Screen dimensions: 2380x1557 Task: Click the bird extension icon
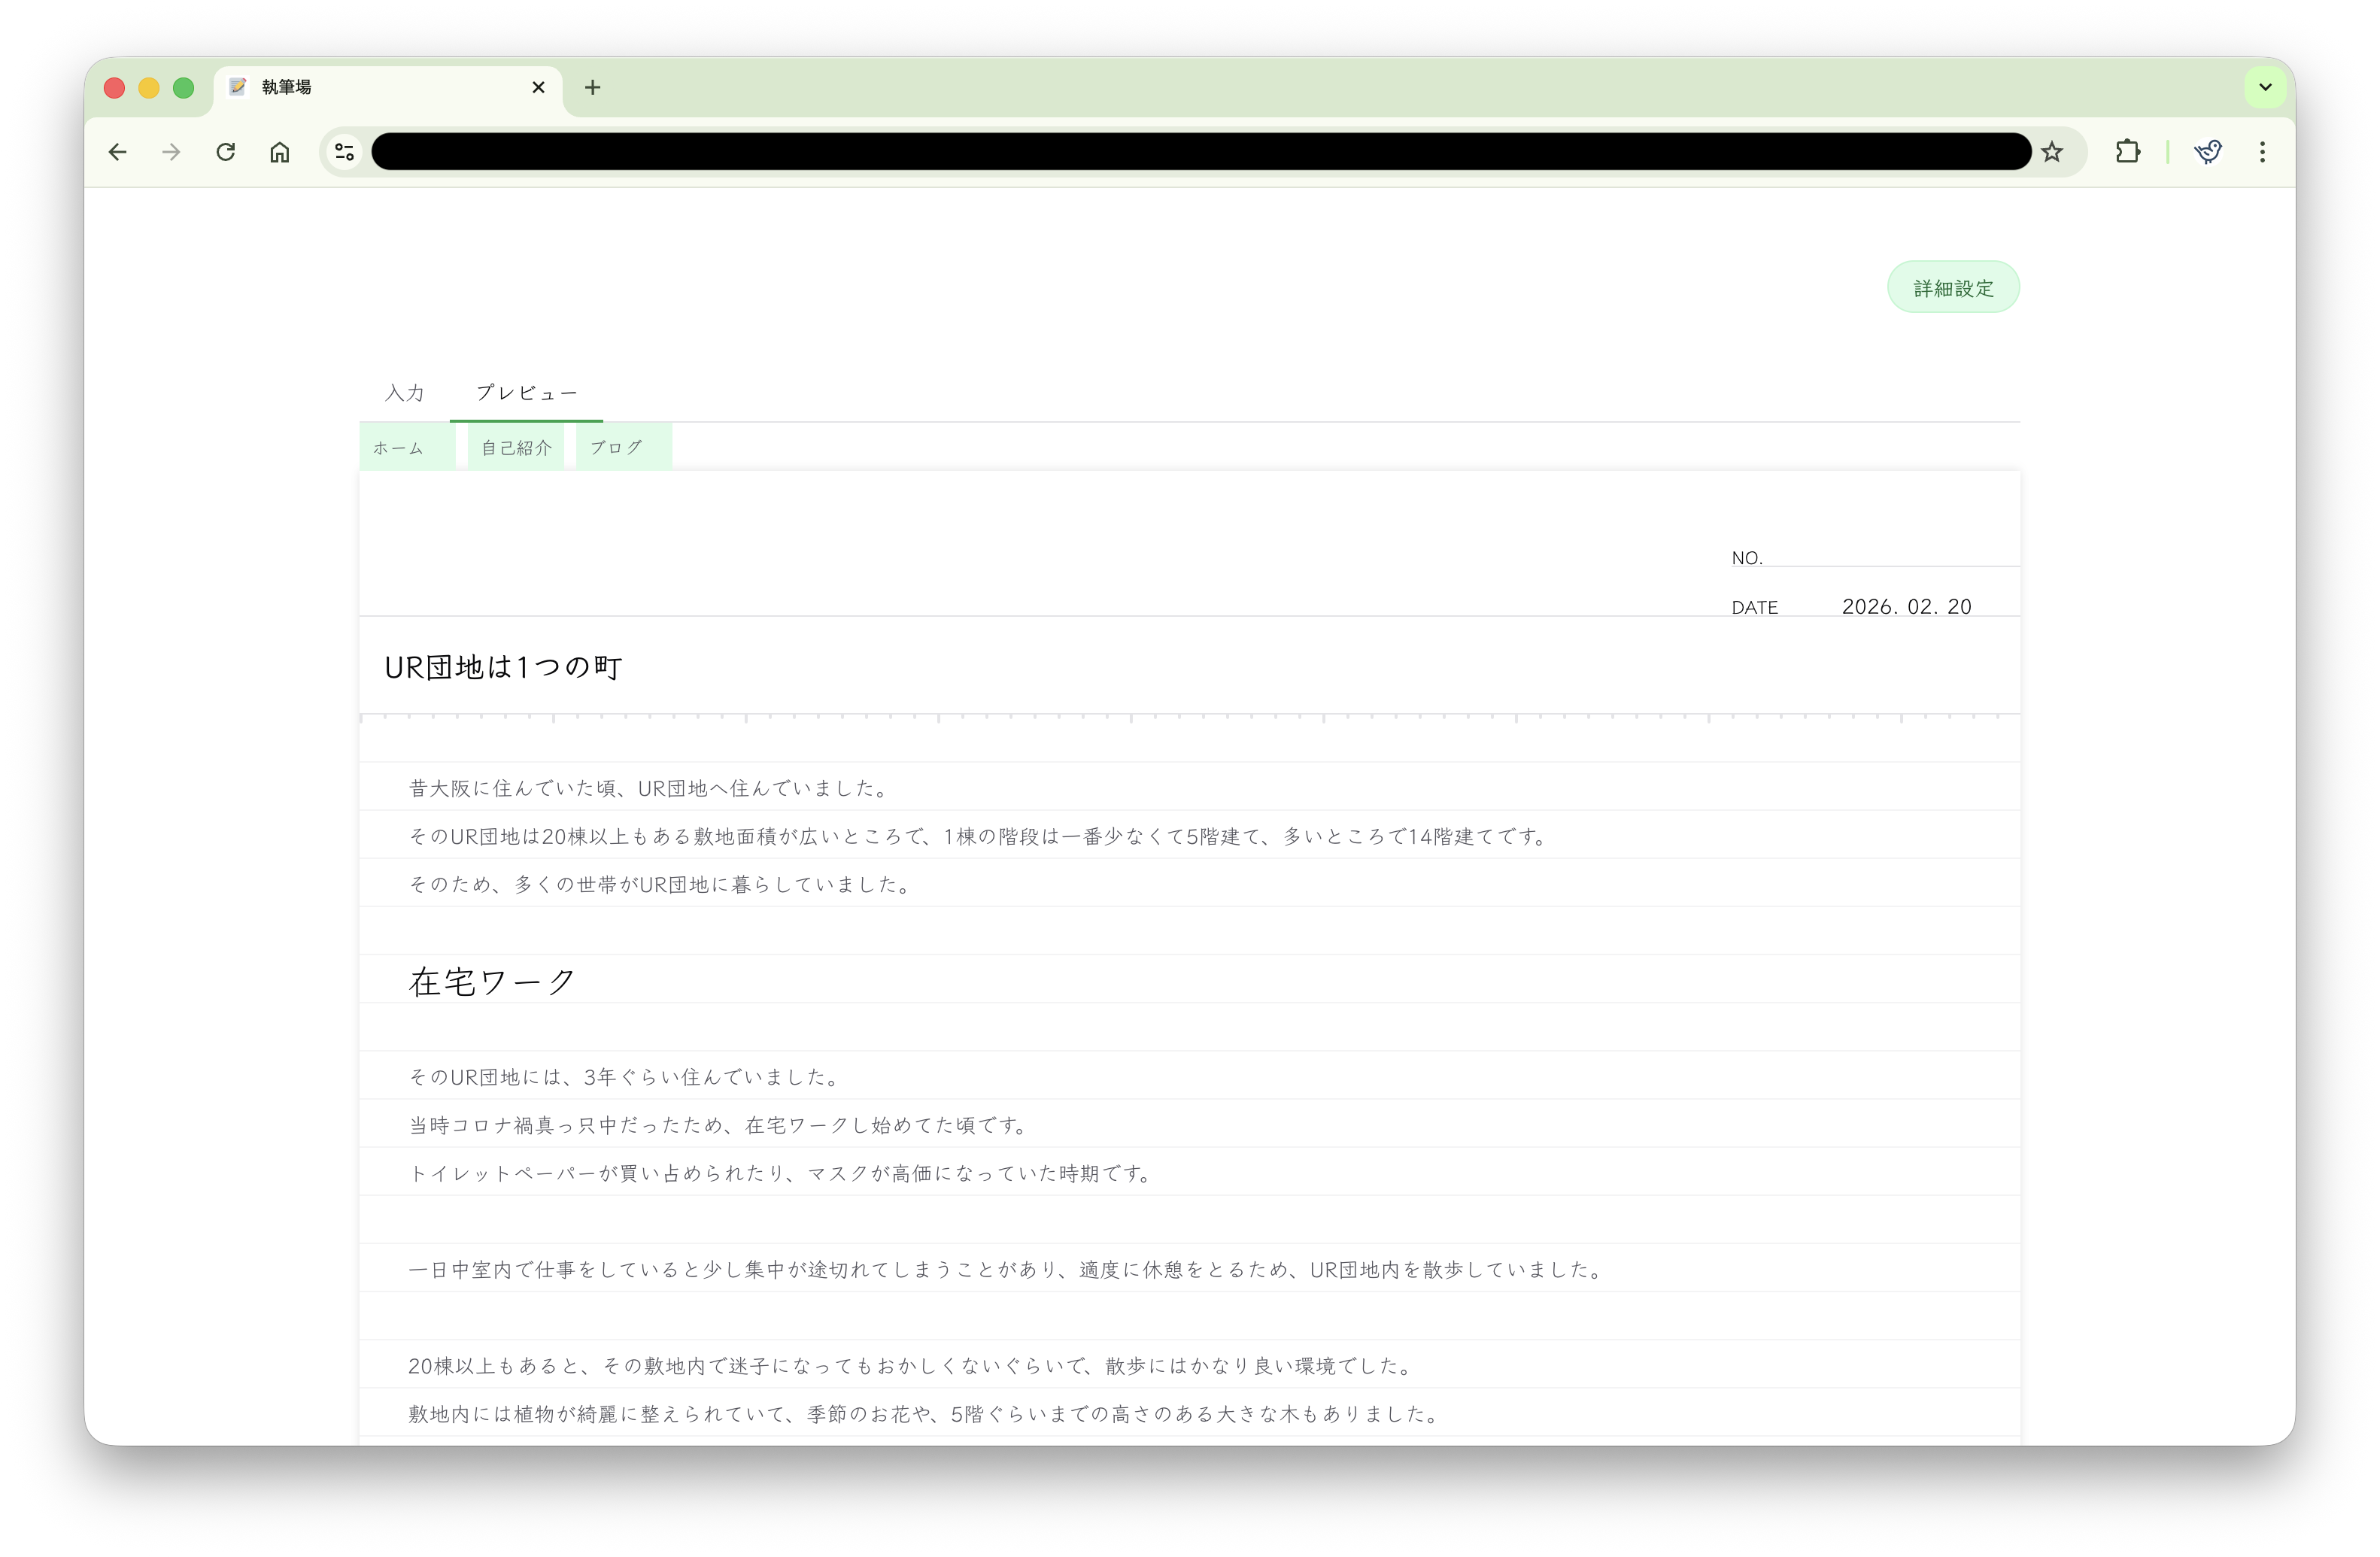coord(2209,152)
